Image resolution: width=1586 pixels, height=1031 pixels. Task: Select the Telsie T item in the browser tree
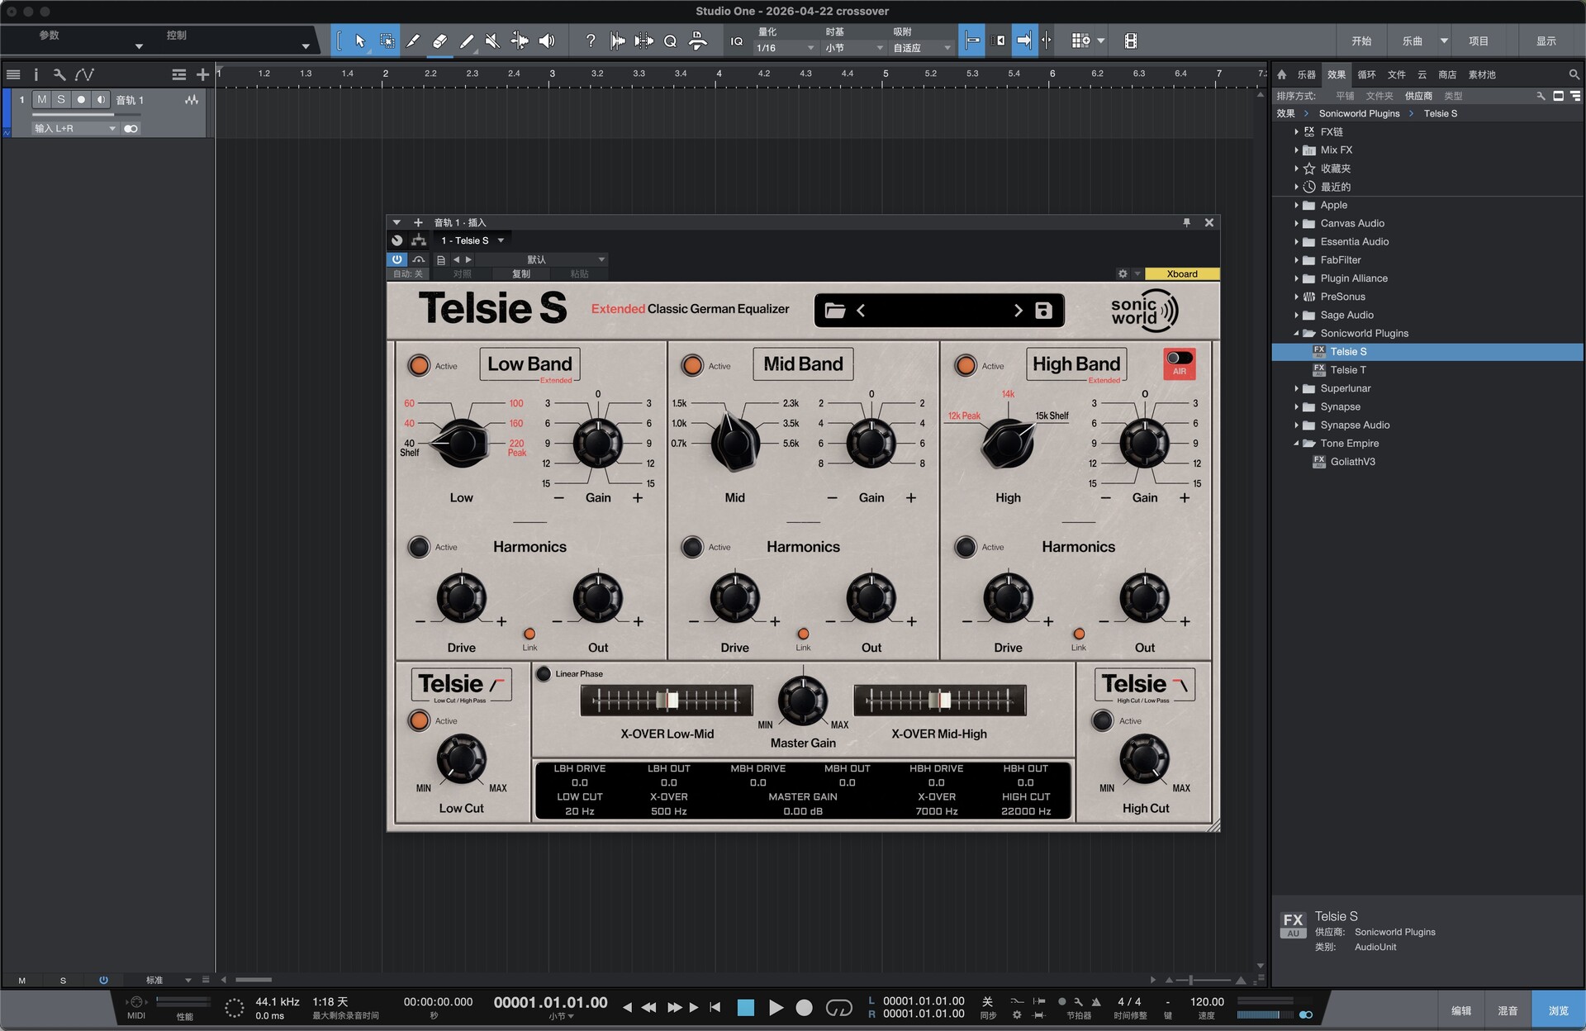(x=1348, y=369)
